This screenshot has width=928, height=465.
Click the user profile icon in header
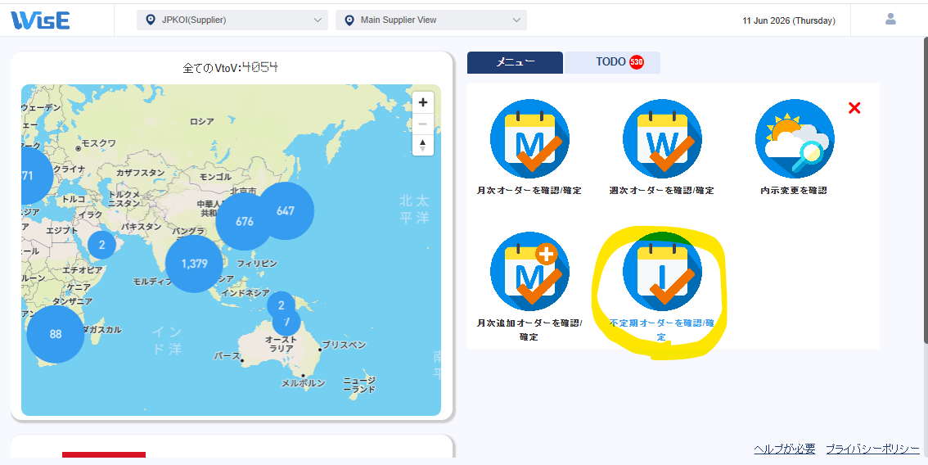(x=890, y=19)
